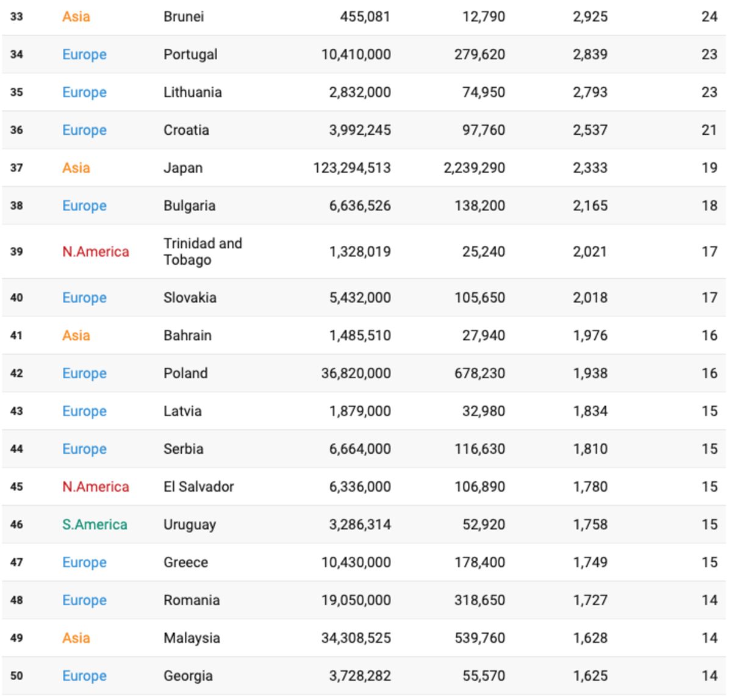Click the Europe link in Serbia's row
Image resolution: width=732 pixels, height=696 pixels.
coord(84,449)
